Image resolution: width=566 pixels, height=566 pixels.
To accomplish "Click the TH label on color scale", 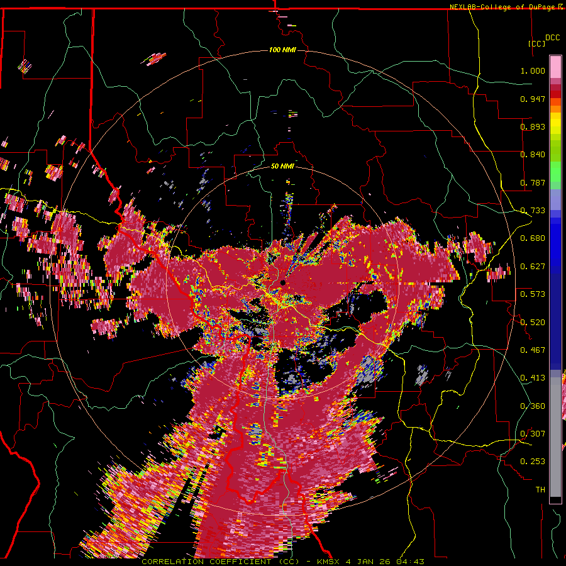I will pyautogui.click(x=540, y=490).
